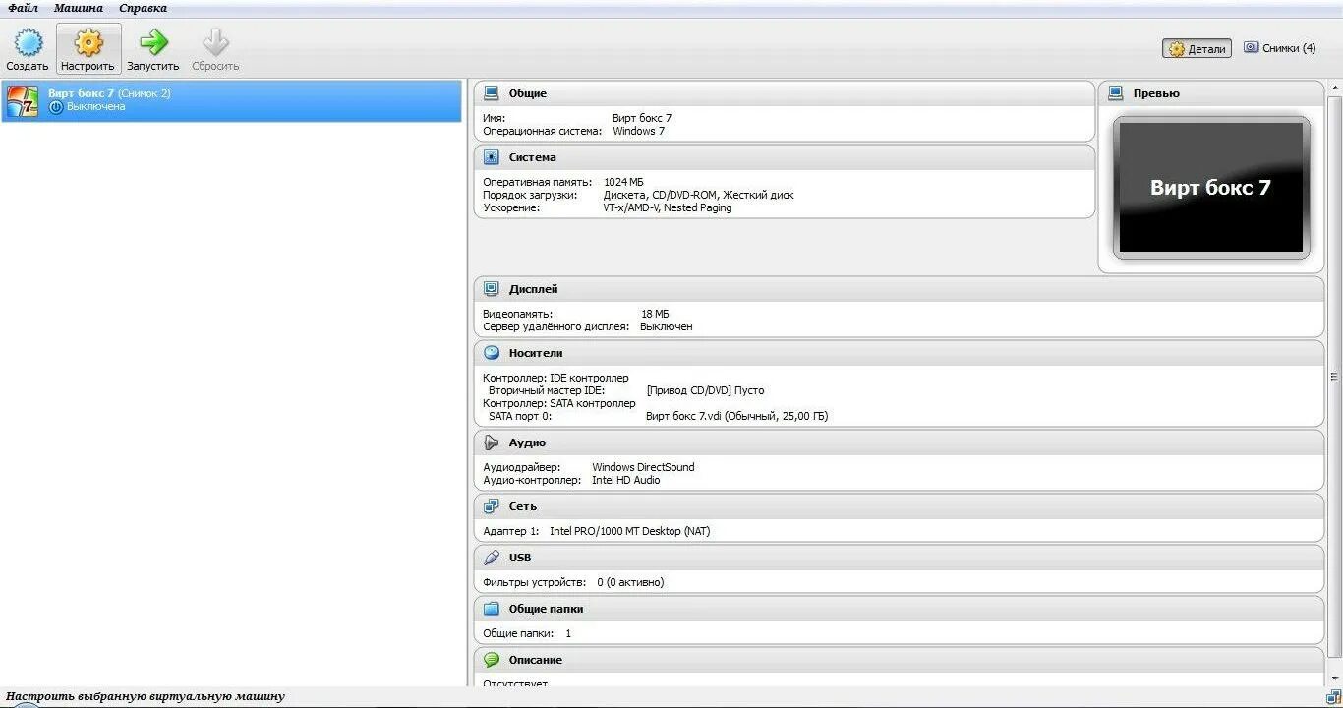Viewport: 1343px width, 708px height.
Task: Select the Вирт бокс 7 machine entry
Action: [231, 100]
